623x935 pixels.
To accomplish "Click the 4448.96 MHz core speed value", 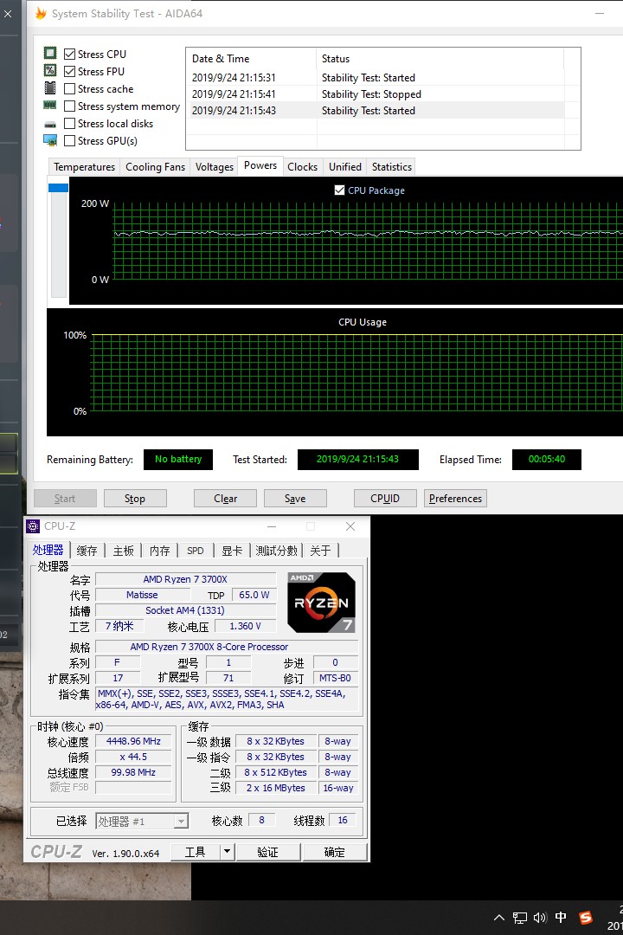I will click(133, 741).
